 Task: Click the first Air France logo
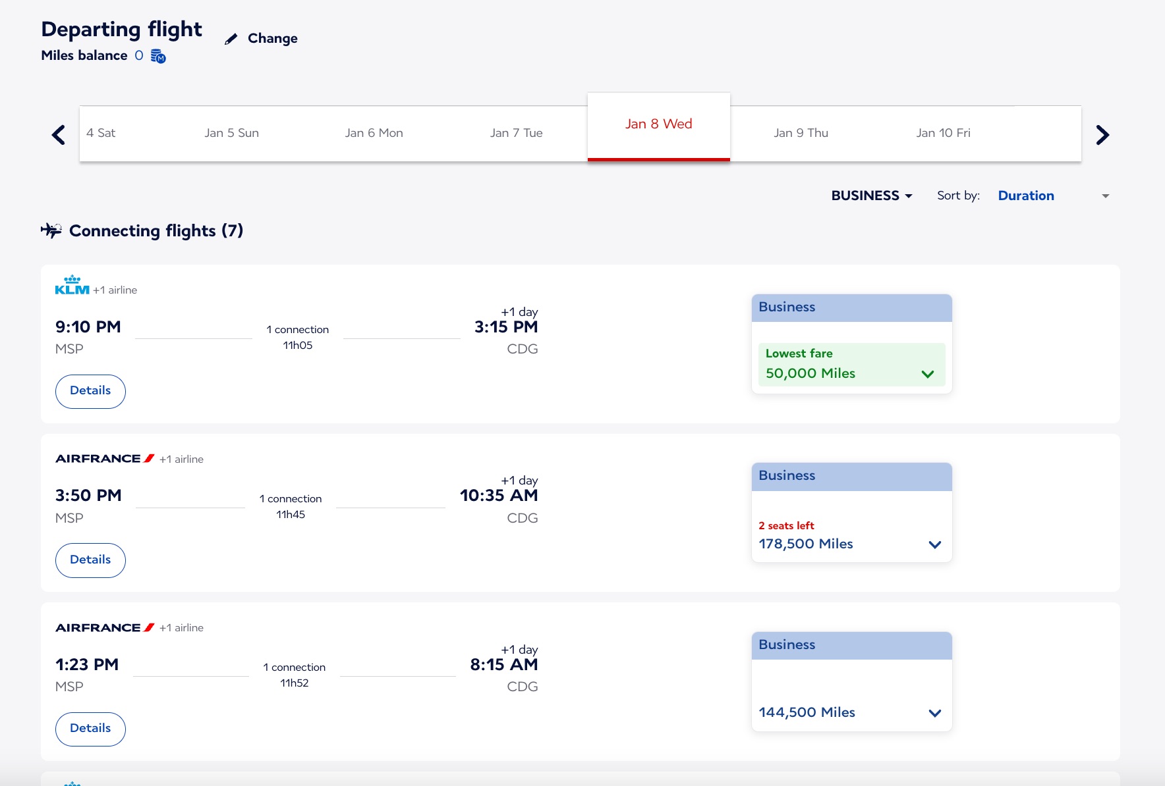[105, 459]
